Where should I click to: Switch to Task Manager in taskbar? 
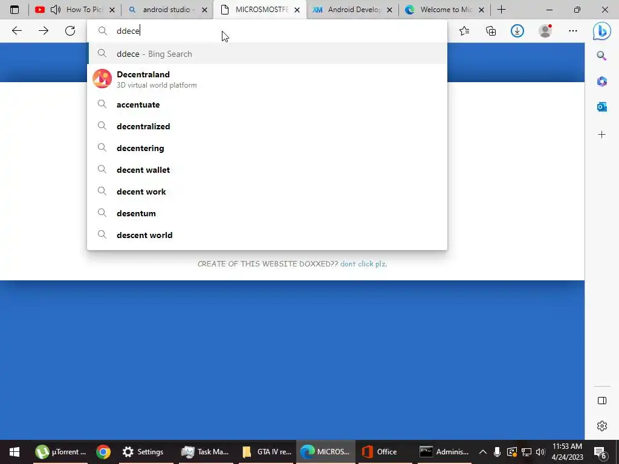tap(206, 452)
